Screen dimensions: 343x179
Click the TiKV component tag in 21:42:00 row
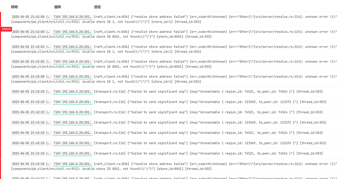click(73, 32)
